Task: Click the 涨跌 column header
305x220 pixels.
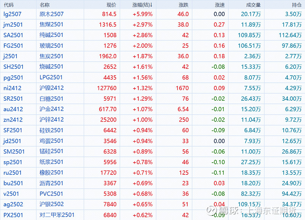Action: (x=183, y=5)
